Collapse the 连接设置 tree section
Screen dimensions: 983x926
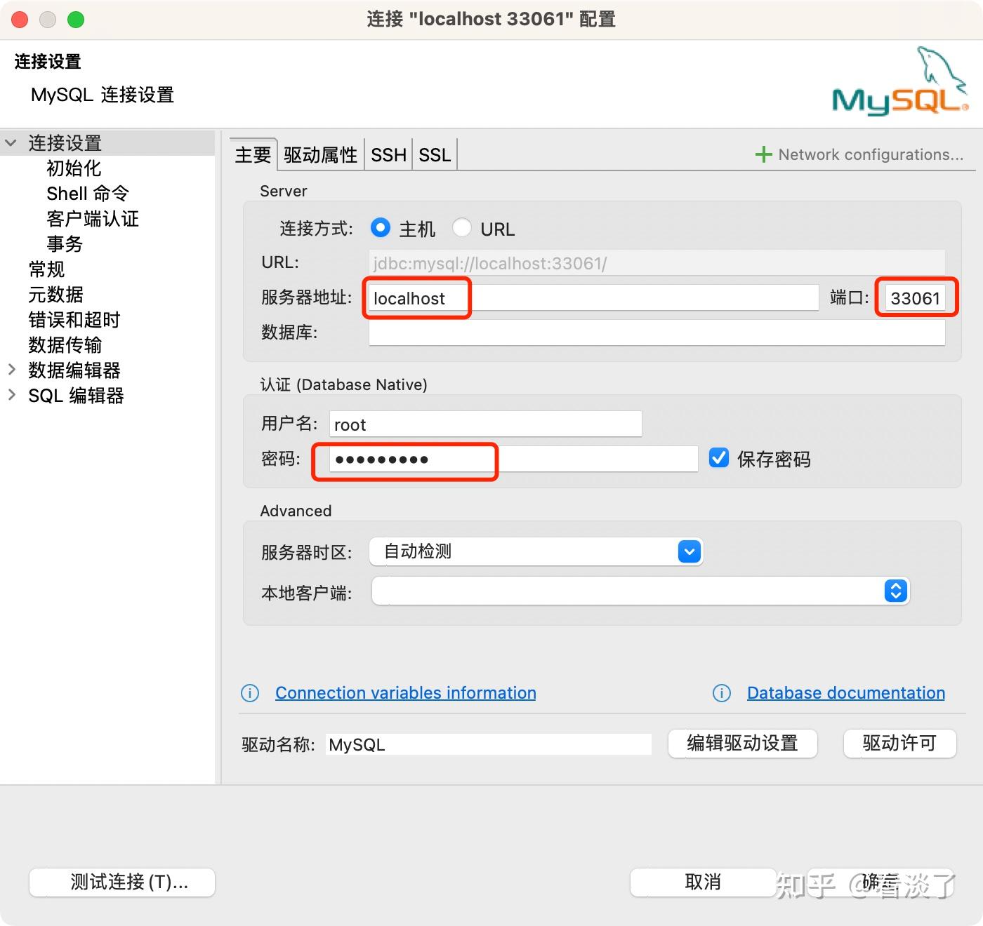coord(11,142)
